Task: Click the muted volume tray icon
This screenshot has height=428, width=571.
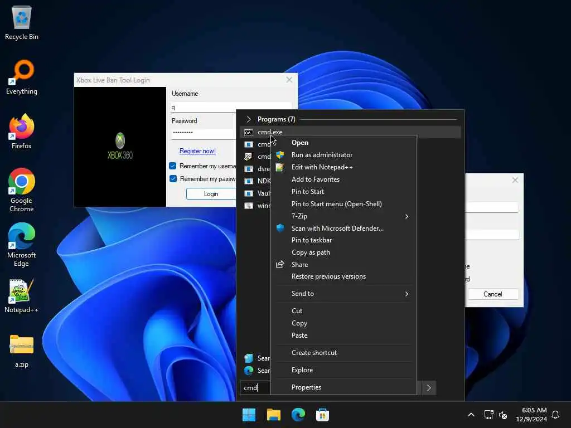Action: 503,415
